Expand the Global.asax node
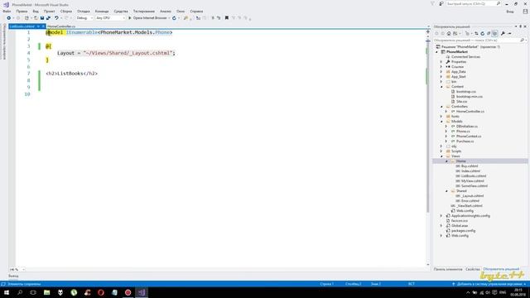The width and height of the screenshot is (530, 298). (441, 226)
